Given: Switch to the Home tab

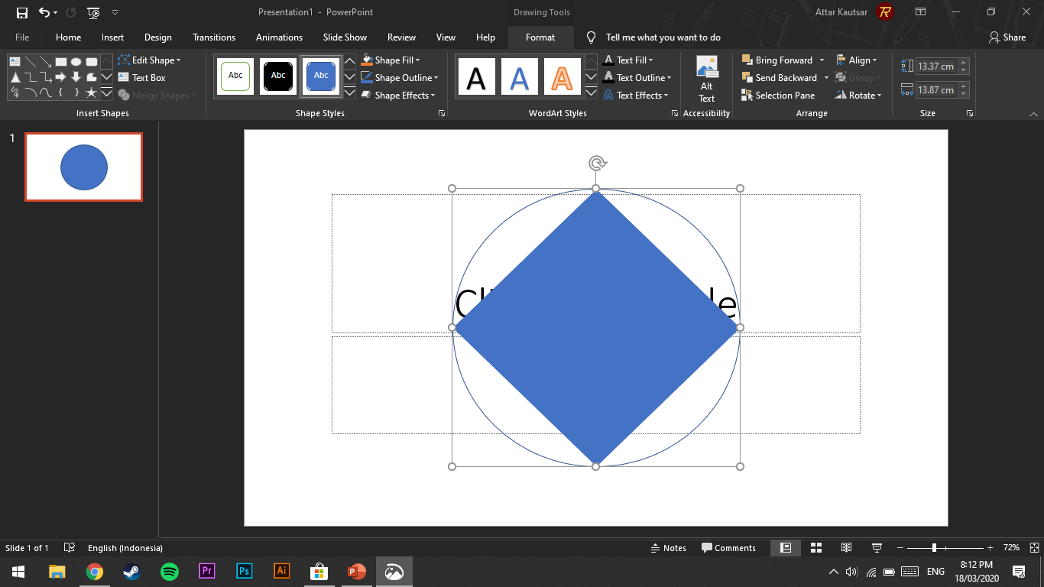Looking at the screenshot, I should pos(68,37).
